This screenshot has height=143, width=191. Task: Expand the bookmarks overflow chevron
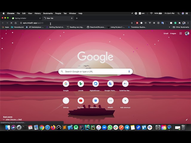click(170, 27)
